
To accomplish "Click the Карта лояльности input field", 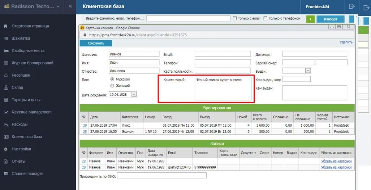I will pyautogui.click(x=223, y=71).
